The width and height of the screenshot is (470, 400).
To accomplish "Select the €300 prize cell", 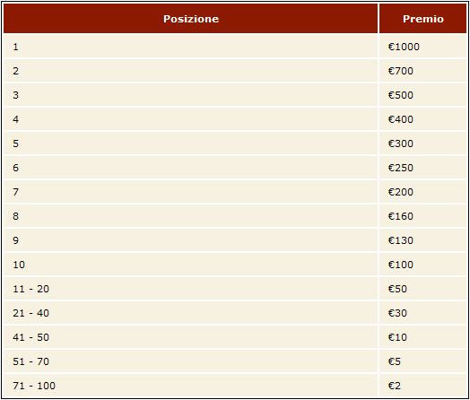I will point(423,143).
